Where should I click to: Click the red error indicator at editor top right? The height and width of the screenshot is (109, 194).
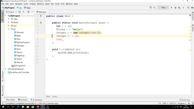tap(190, 15)
